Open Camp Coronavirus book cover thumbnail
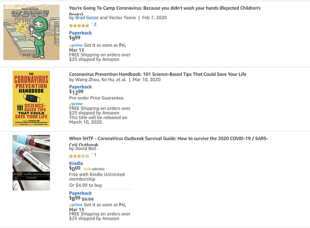The width and height of the screenshot is (310, 228). point(31,32)
